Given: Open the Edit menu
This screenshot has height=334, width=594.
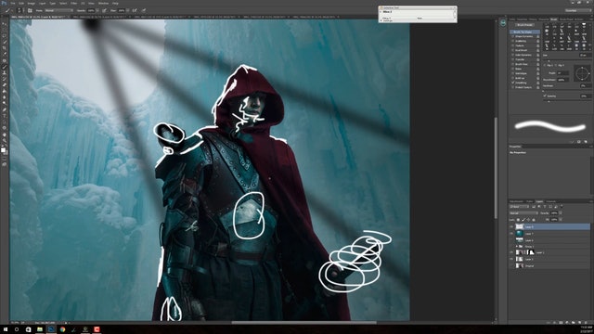Looking at the screenshot, I should 21,3.
